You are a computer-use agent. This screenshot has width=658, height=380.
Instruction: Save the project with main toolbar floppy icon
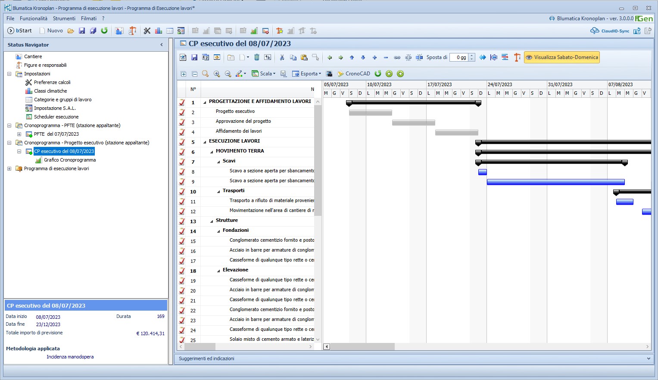coord(82,31)
